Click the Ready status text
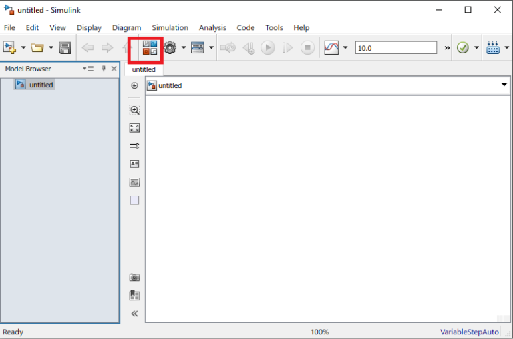513x339 pixels. pyautogui.click(x=13, y=332)
